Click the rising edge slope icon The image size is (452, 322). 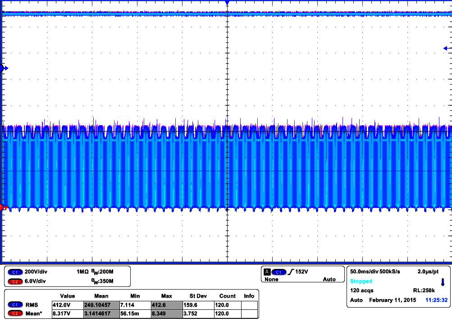point(291,272)
